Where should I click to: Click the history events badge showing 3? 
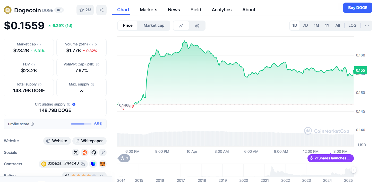click(124, 158)
